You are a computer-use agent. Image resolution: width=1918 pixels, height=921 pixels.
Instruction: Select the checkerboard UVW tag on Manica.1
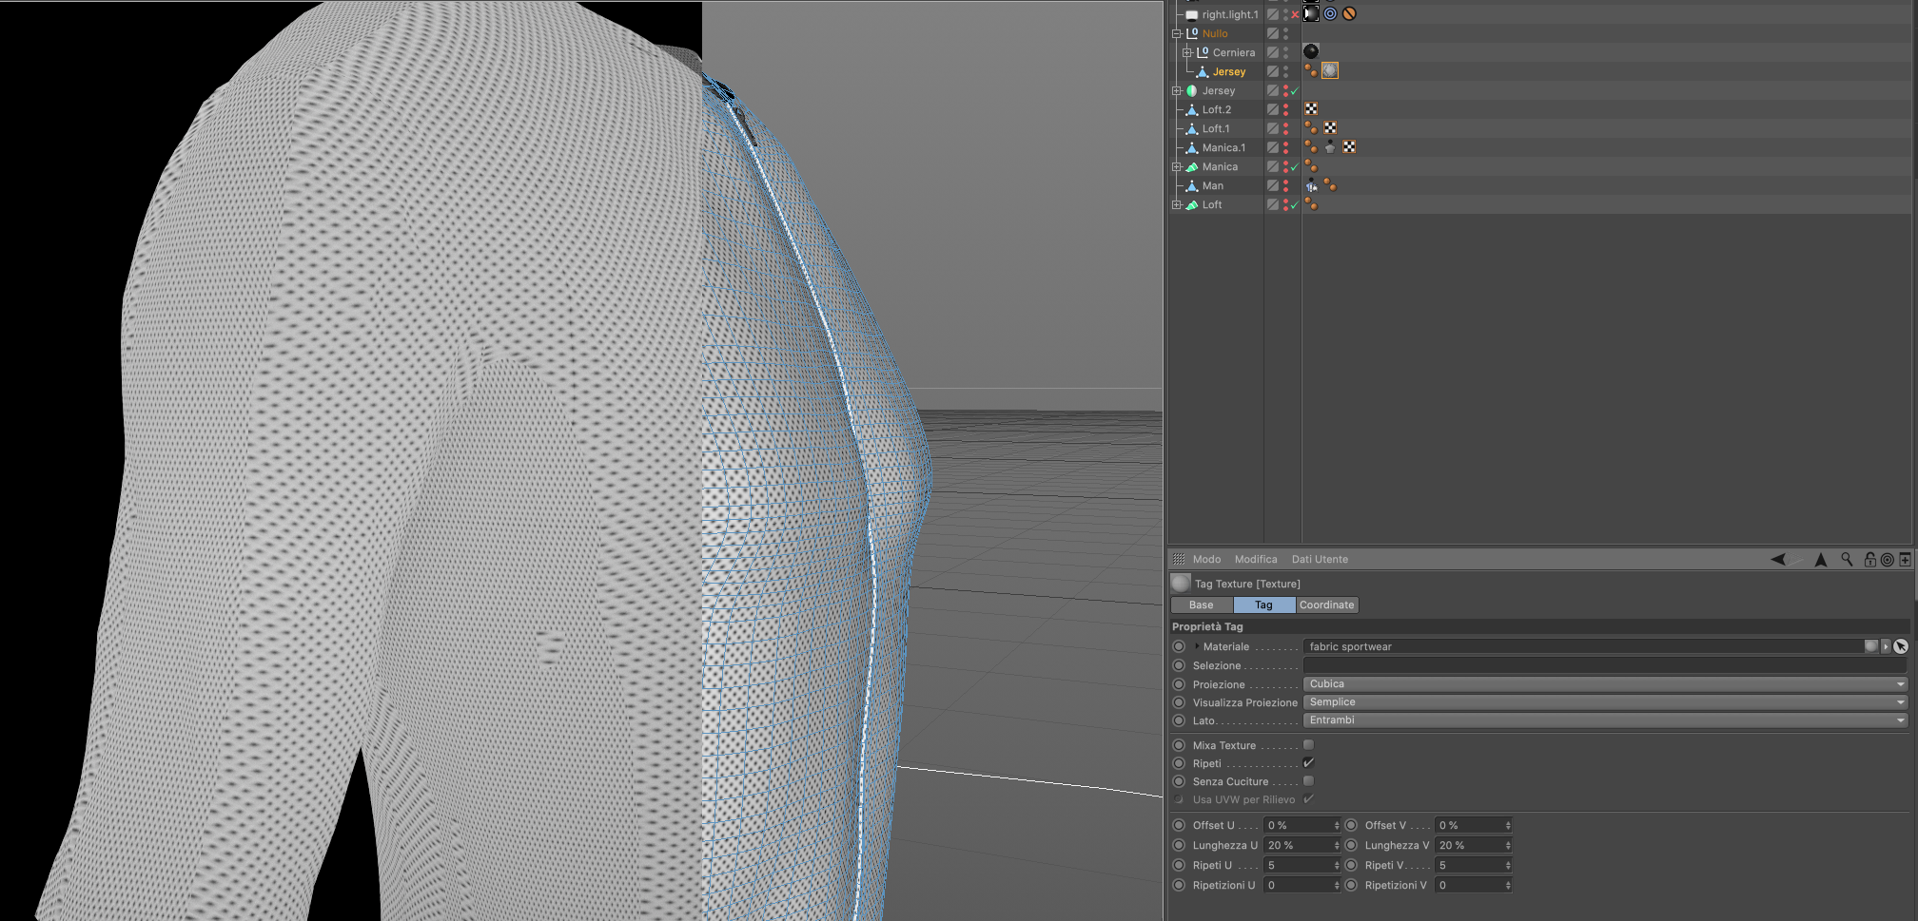point(1349,146)
